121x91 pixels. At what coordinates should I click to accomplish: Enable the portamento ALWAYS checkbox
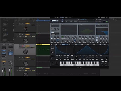(x=101, y=61)
